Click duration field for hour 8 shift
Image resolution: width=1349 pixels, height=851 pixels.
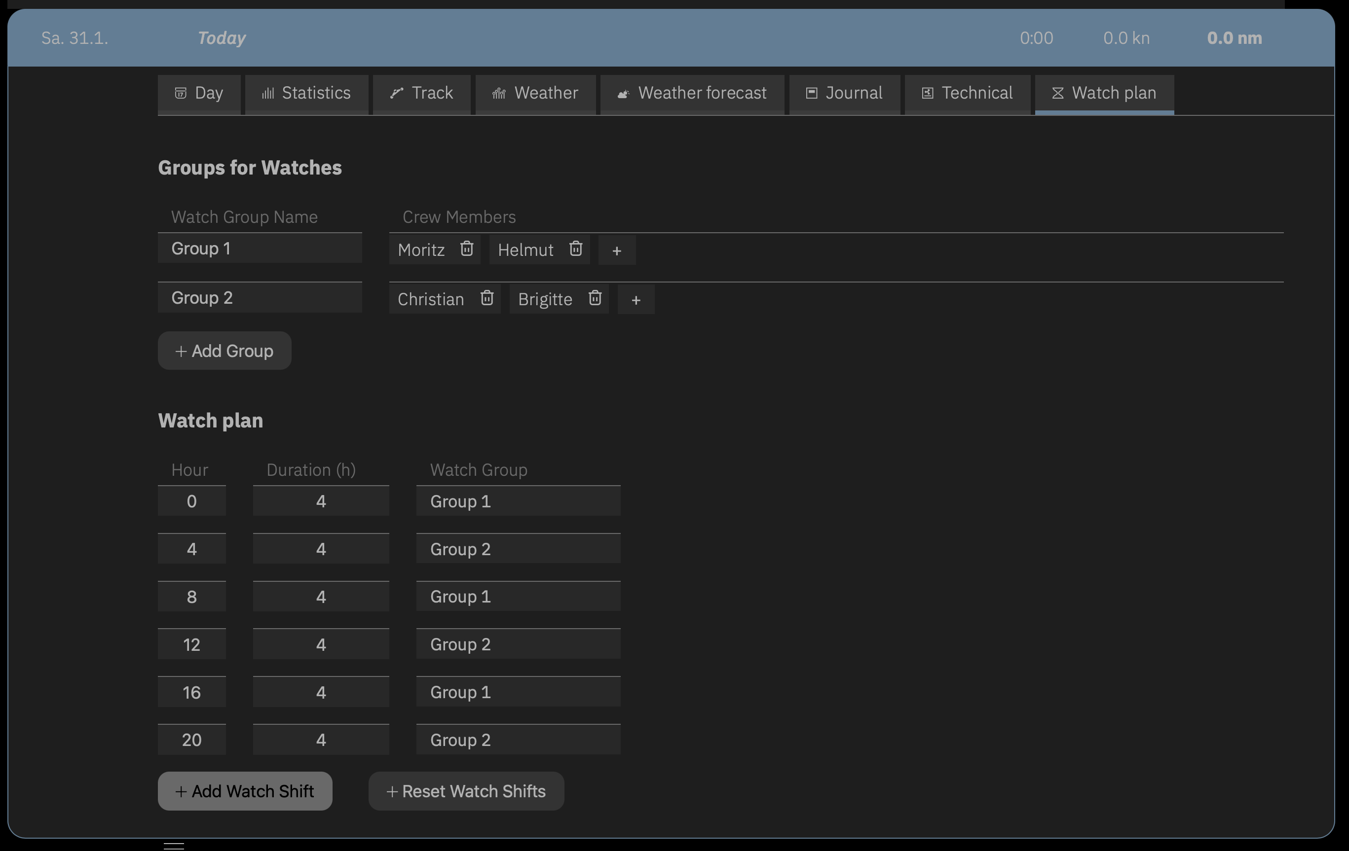(x=320, y=596)
